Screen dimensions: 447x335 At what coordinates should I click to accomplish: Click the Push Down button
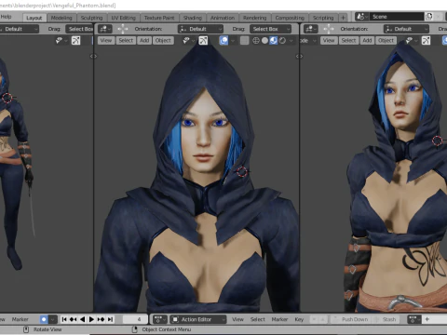350,319
